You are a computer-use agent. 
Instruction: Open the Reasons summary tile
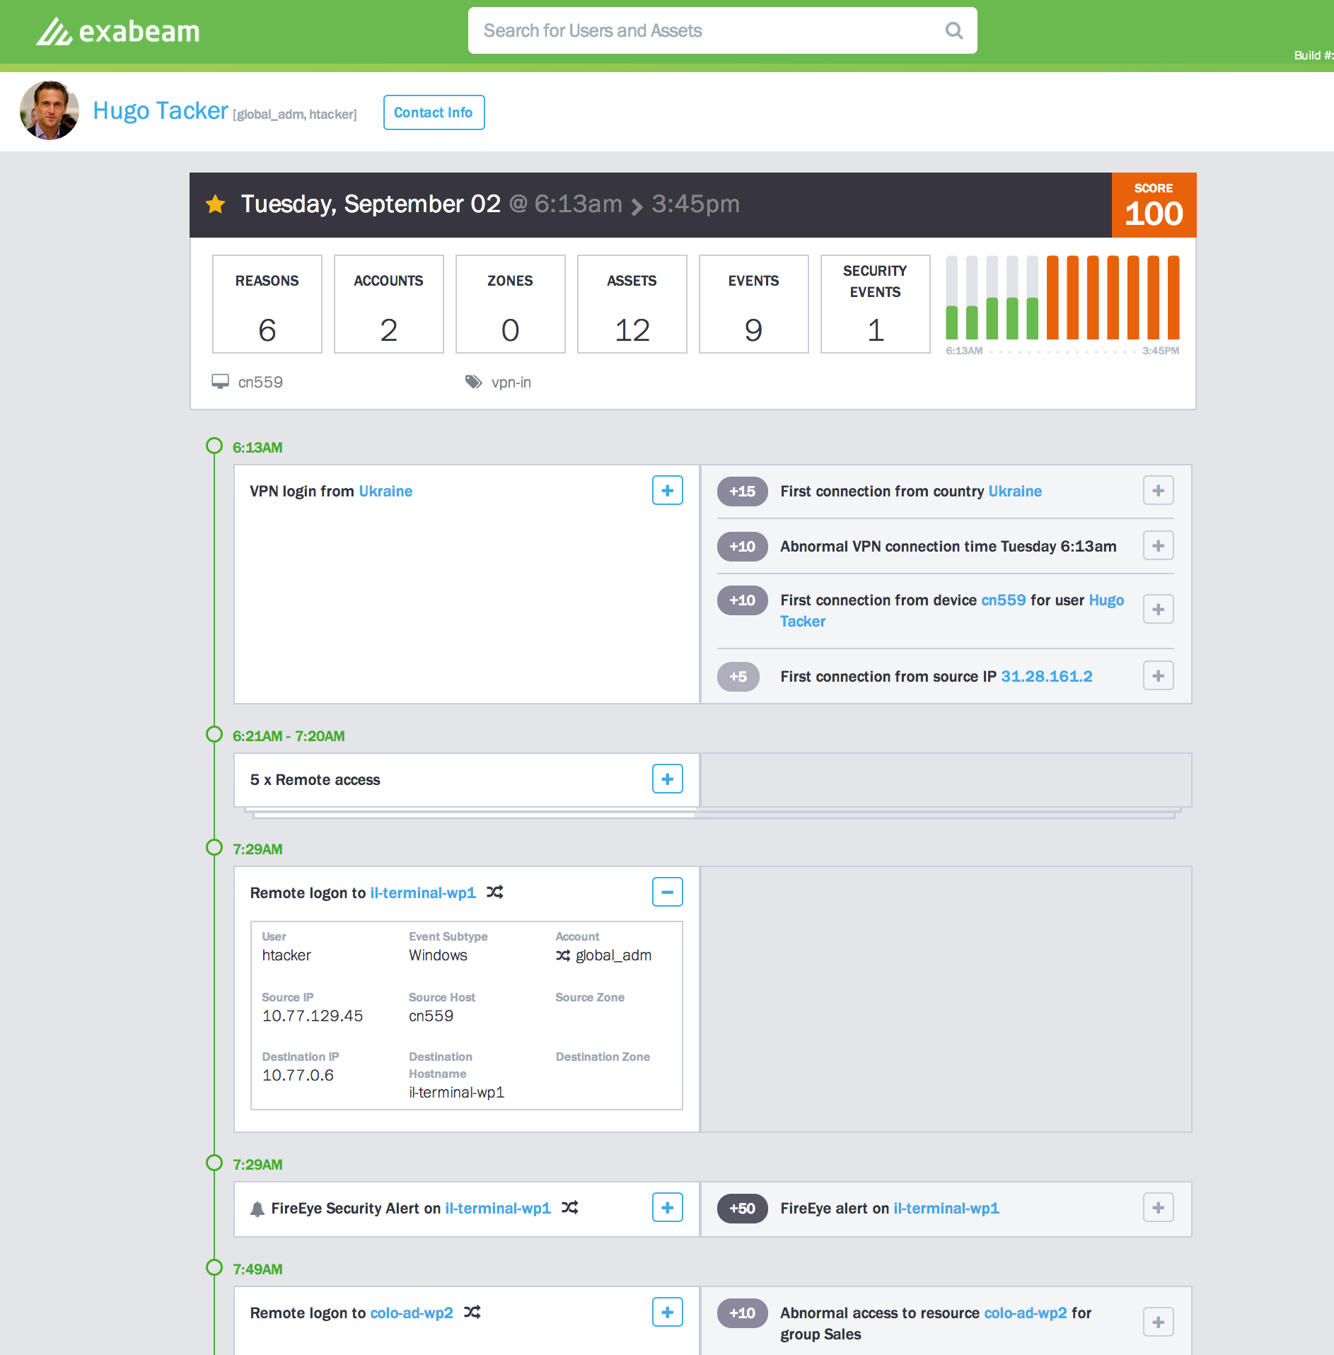267,304
